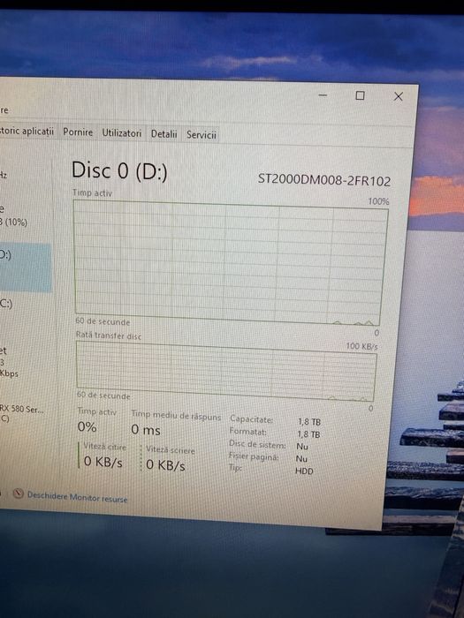Click the 0% Timp activ value
This screenshot has height=618, width=464.
coord(87,426)
